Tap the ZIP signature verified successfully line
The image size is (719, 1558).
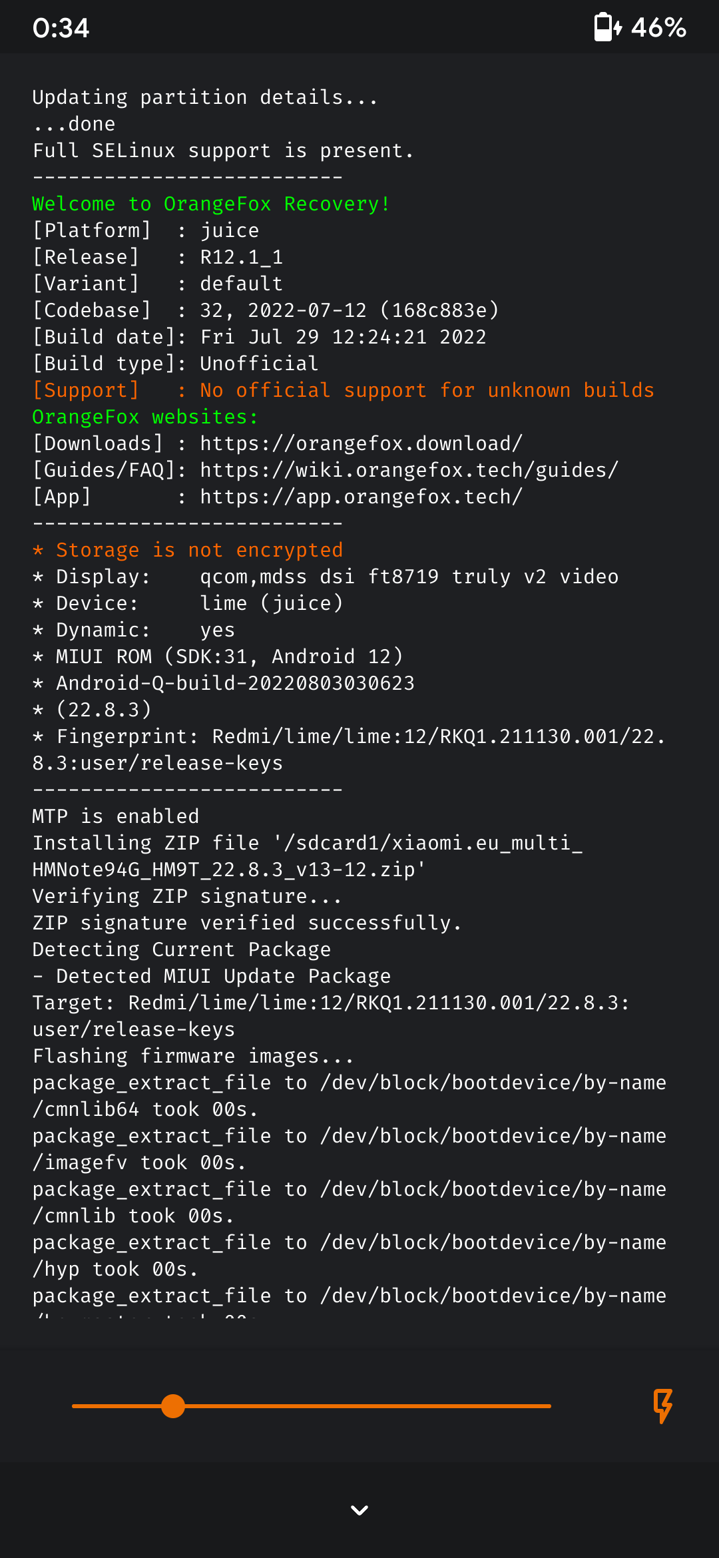pyautogui.click(x=247, y=923)
